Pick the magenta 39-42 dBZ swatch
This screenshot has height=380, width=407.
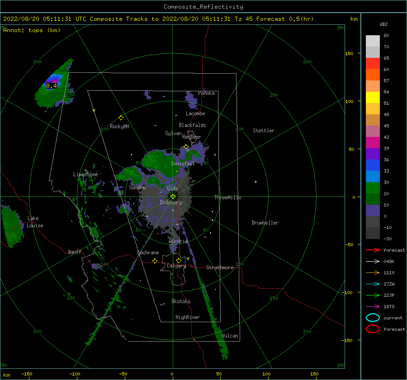point(373,143)
